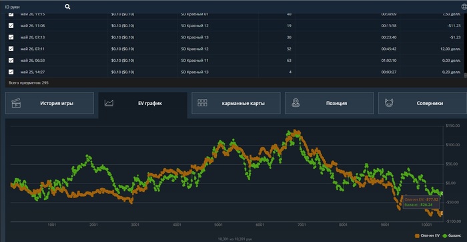Click the devil face icon on Соперники
This screenshot has height=242, width=467.
389,103
